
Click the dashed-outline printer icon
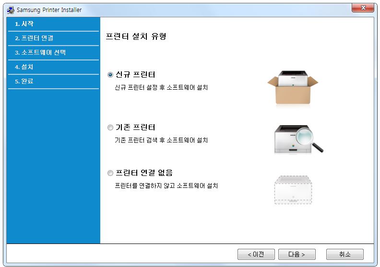(293, 190)
